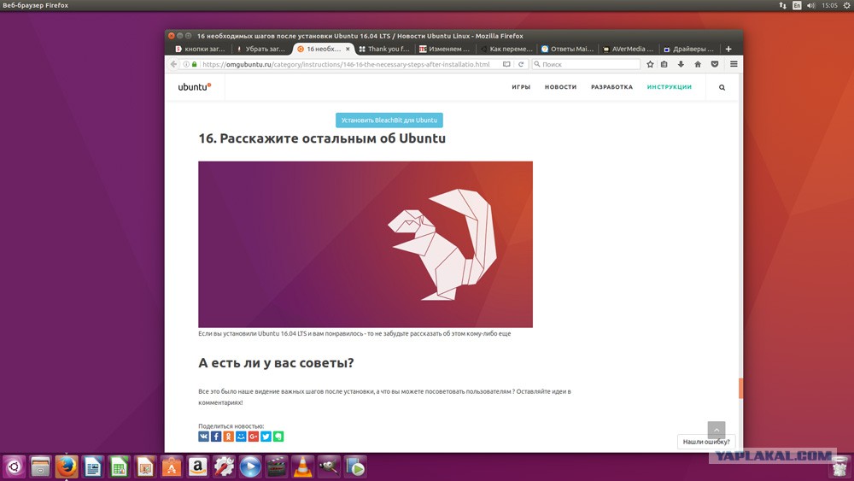Share the article on Twitter
The width and height of the screenshot is (854, 481).
point(266,437)
